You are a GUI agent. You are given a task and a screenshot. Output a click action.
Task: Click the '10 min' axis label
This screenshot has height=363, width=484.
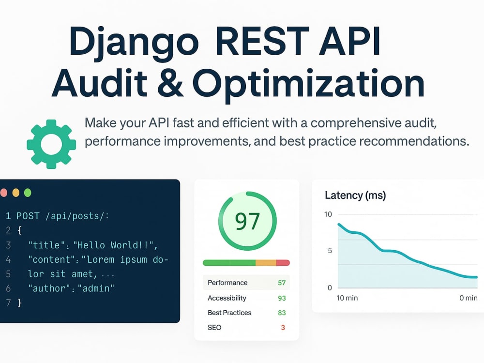(x=347, y=298)
